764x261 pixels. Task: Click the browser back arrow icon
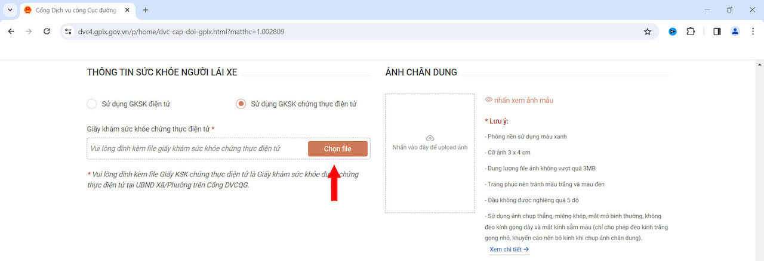[11, 32]
